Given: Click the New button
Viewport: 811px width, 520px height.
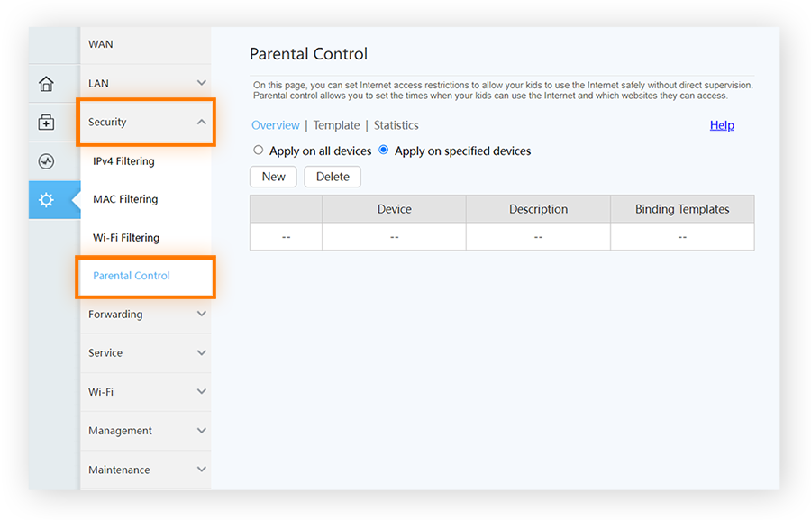Looking at the screenshot, I should click(x=273, y=177).
